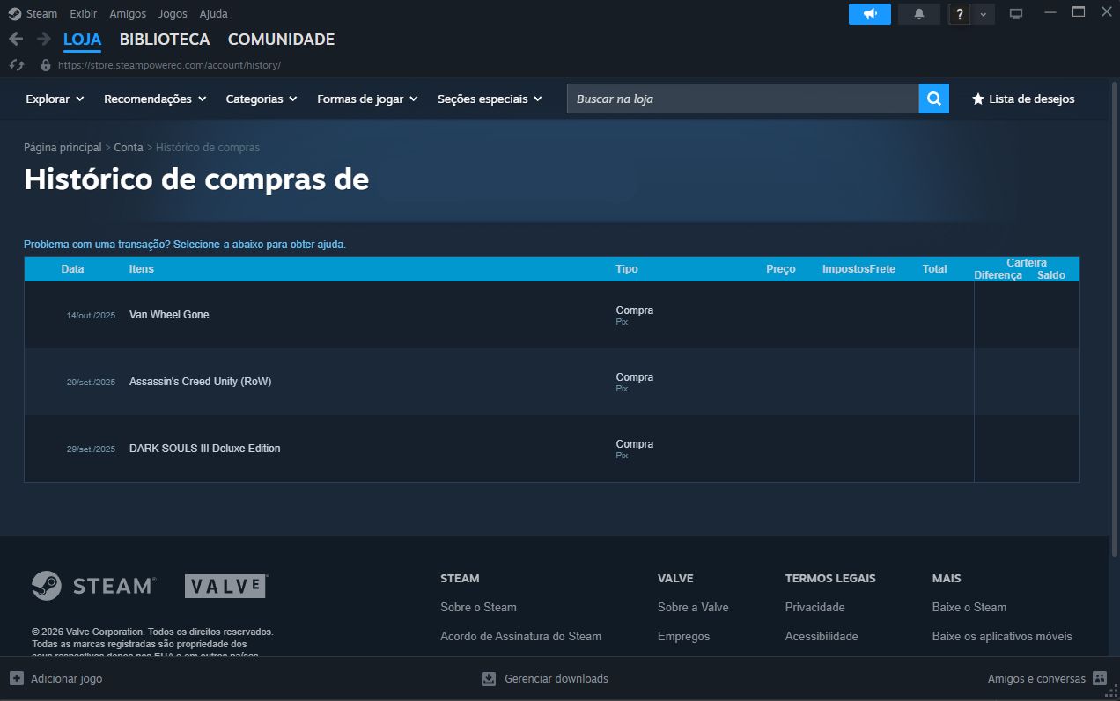Open the Exibir menu
The height and width of the screenshot is (701, 1120).
(x=84, y=14)
